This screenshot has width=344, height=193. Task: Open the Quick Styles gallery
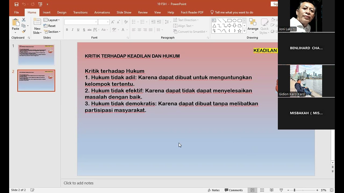264,26
